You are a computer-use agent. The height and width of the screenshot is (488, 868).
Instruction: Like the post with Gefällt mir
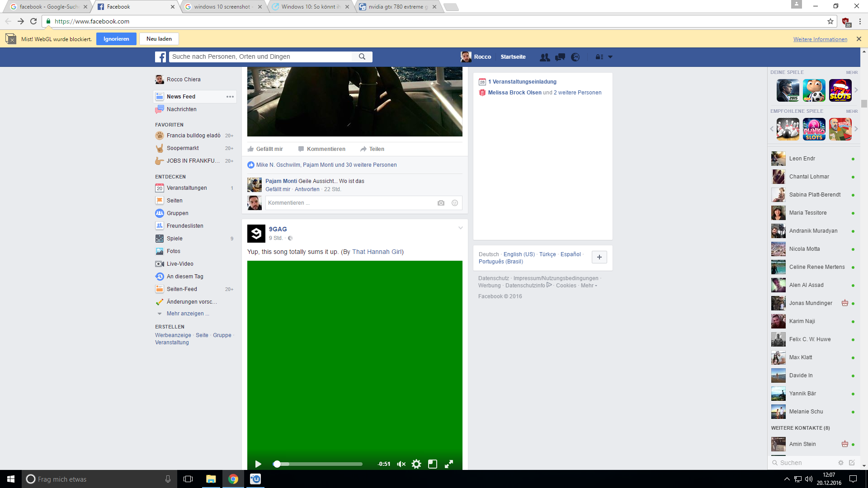[x=265, y=149]
